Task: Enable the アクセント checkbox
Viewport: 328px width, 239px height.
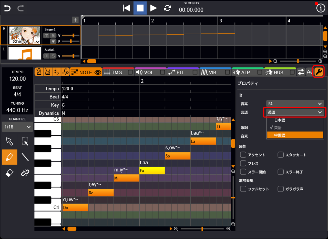Action: coord(243,155)
